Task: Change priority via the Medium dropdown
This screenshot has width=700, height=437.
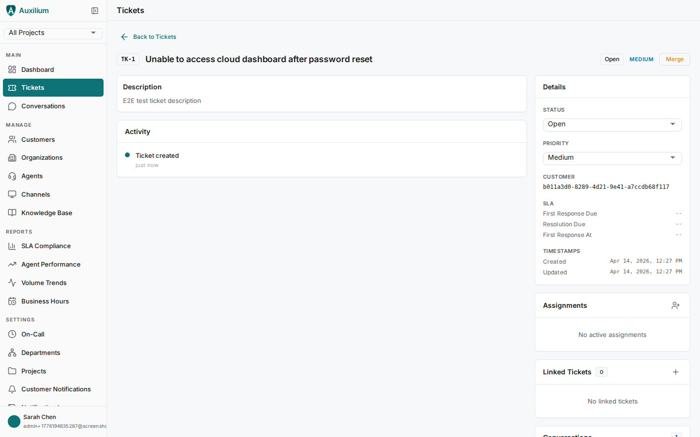Action: 612,158
